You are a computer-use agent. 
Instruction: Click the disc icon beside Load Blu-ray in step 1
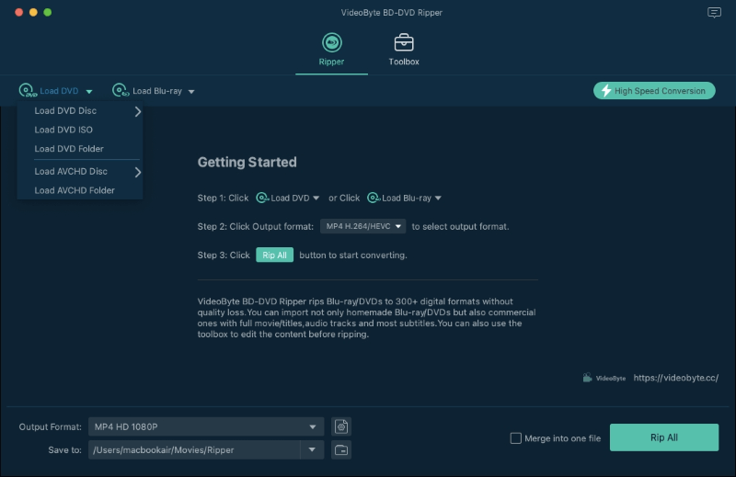tap(374, 198)
